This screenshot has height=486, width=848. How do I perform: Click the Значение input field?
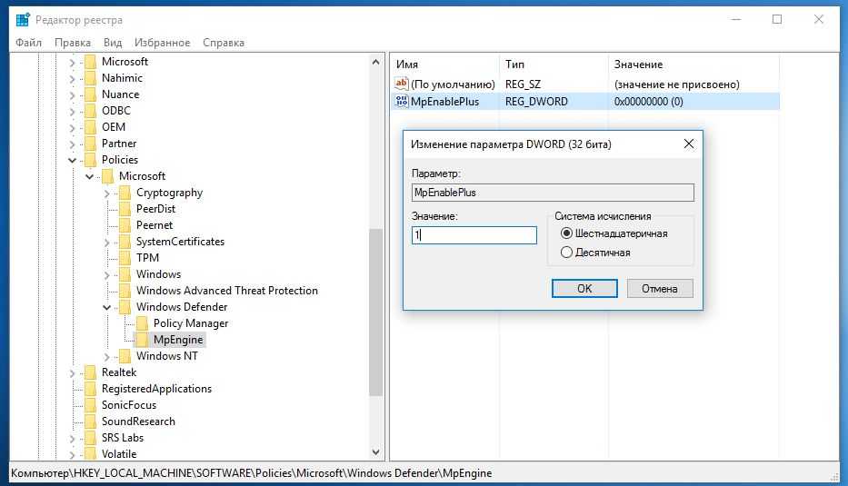coord(474,234)
